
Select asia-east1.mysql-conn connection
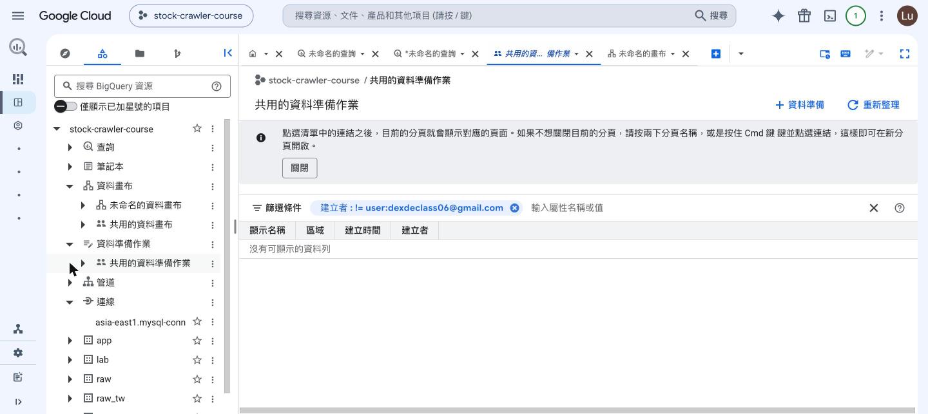pyautogui.click(x=140, y=322)
